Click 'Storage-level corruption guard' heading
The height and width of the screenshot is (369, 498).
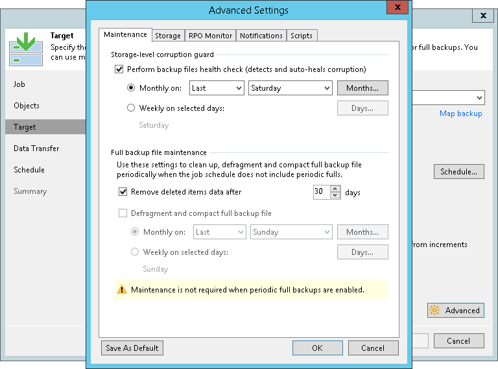coord(162,54)
